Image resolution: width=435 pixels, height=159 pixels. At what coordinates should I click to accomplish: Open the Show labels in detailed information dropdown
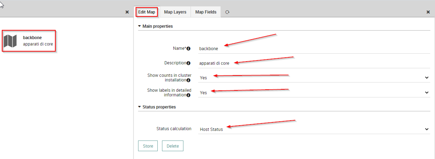coord(314,92)
